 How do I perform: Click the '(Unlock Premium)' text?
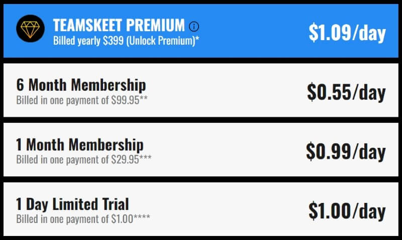161,41
